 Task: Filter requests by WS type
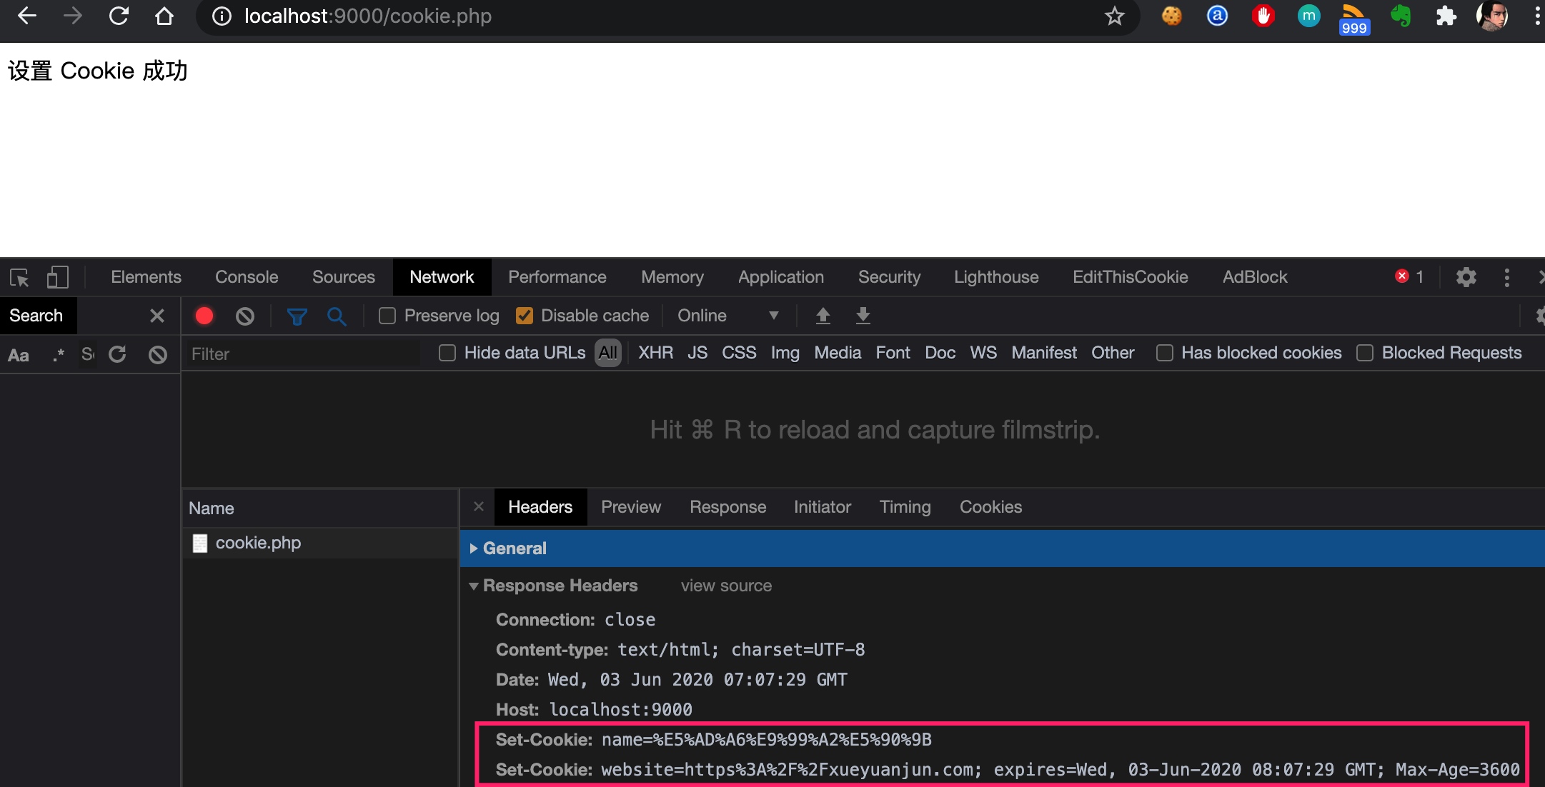[x=983, y=353]
